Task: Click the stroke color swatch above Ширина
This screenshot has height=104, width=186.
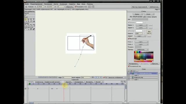Action: [x=139, y=31]
